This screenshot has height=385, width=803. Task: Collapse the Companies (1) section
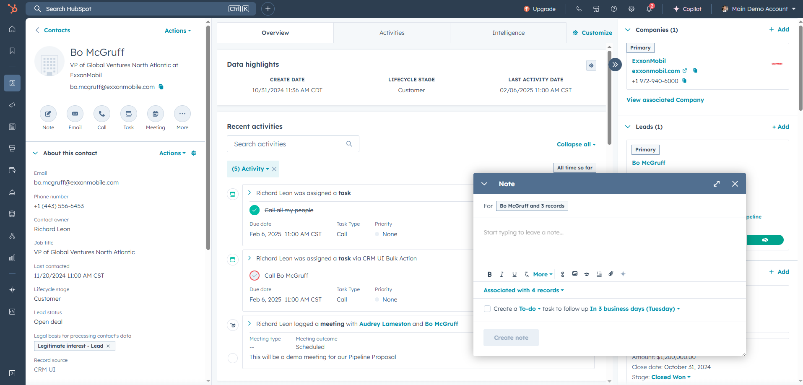[628, 30]
